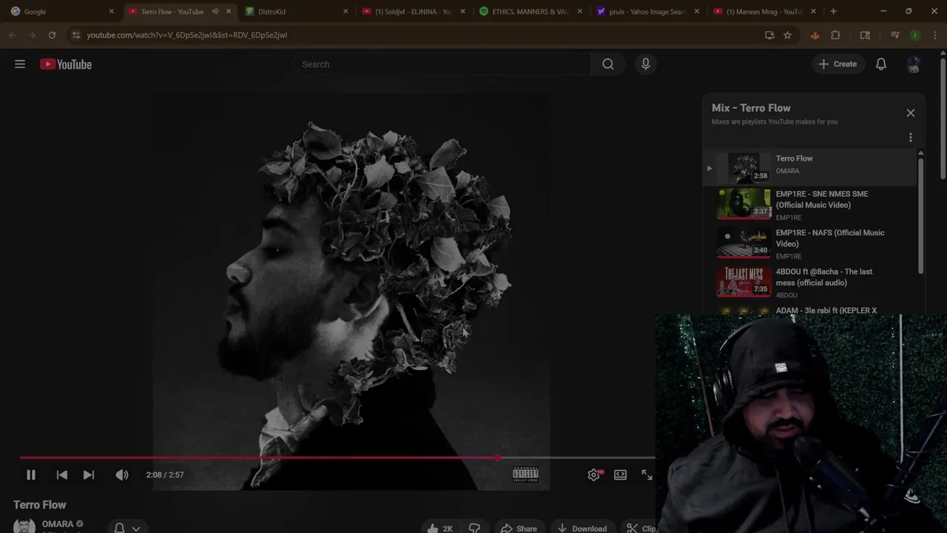Download the video

pos(582,528)
